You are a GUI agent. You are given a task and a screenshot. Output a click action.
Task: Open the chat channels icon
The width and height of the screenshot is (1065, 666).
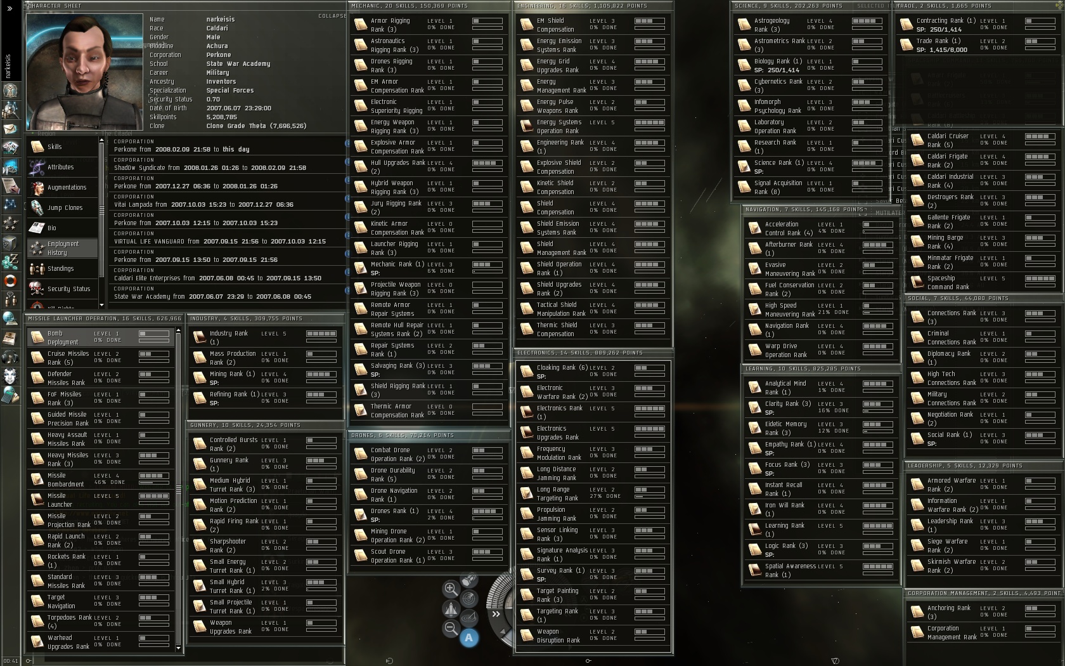[x=10, y=299]
